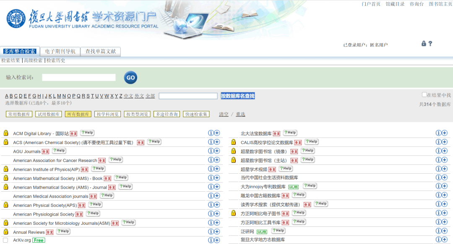Select the 所有数据库 filter
453x244 pixels.
[78, 114]
